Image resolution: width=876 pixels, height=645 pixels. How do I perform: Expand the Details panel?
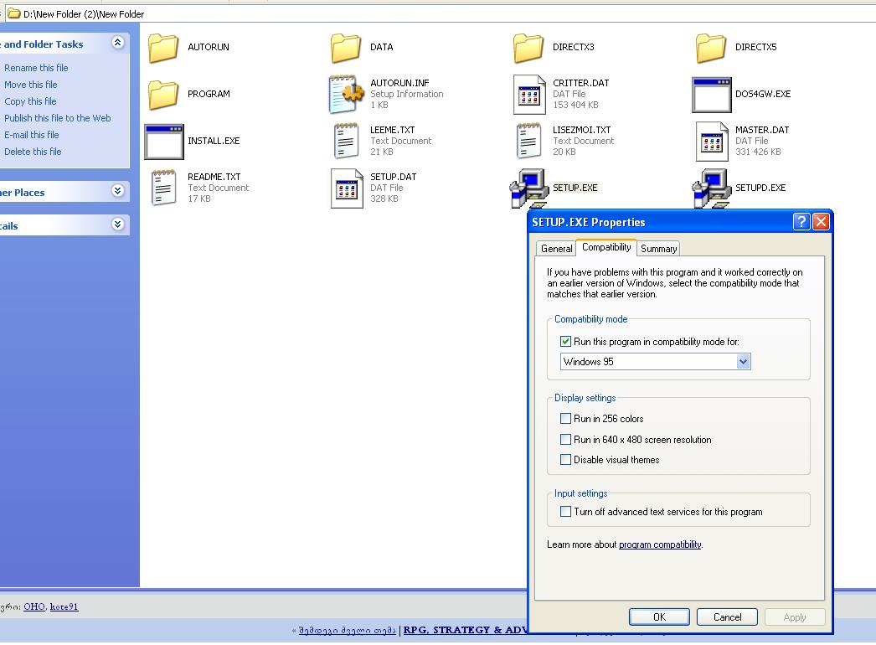pyautogui.click(x=117, y=224)
